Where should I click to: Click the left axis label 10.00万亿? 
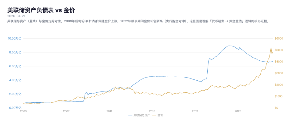[x=15, y=38]
